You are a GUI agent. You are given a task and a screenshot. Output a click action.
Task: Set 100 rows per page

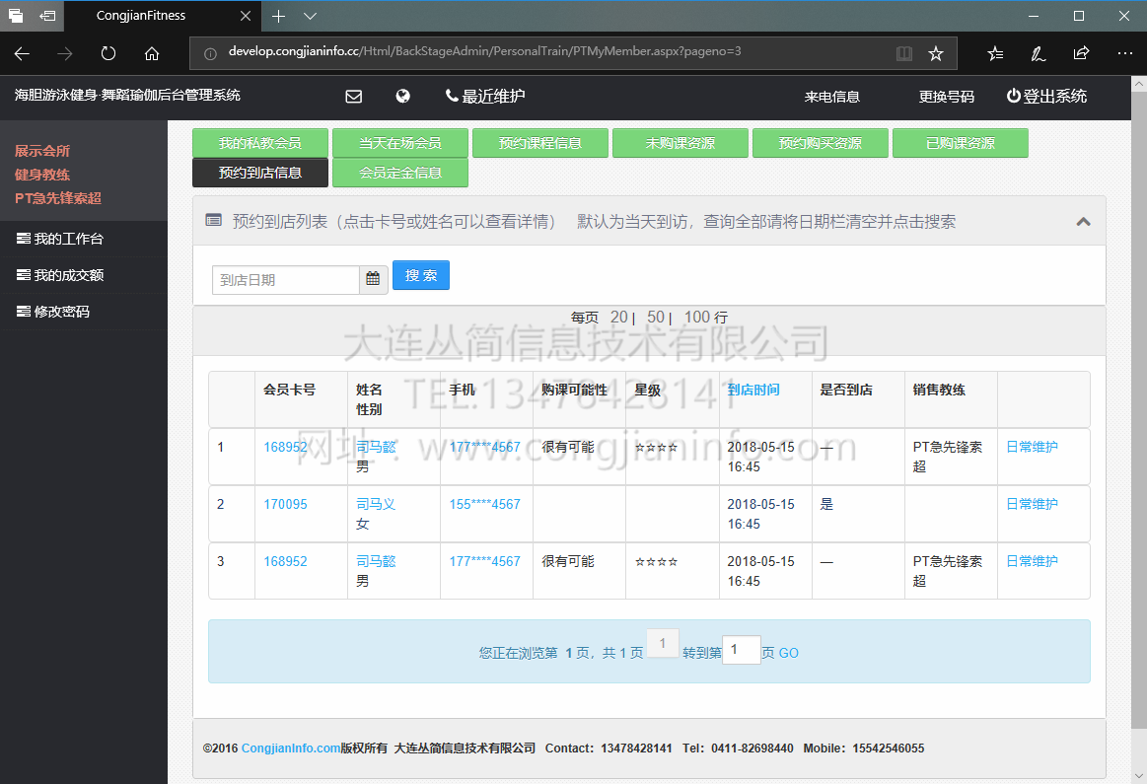(697, 317)
